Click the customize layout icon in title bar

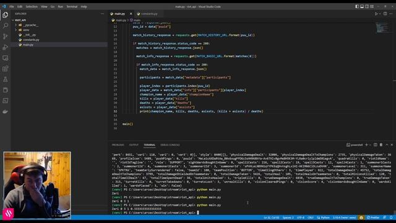[x=372, y=7]
